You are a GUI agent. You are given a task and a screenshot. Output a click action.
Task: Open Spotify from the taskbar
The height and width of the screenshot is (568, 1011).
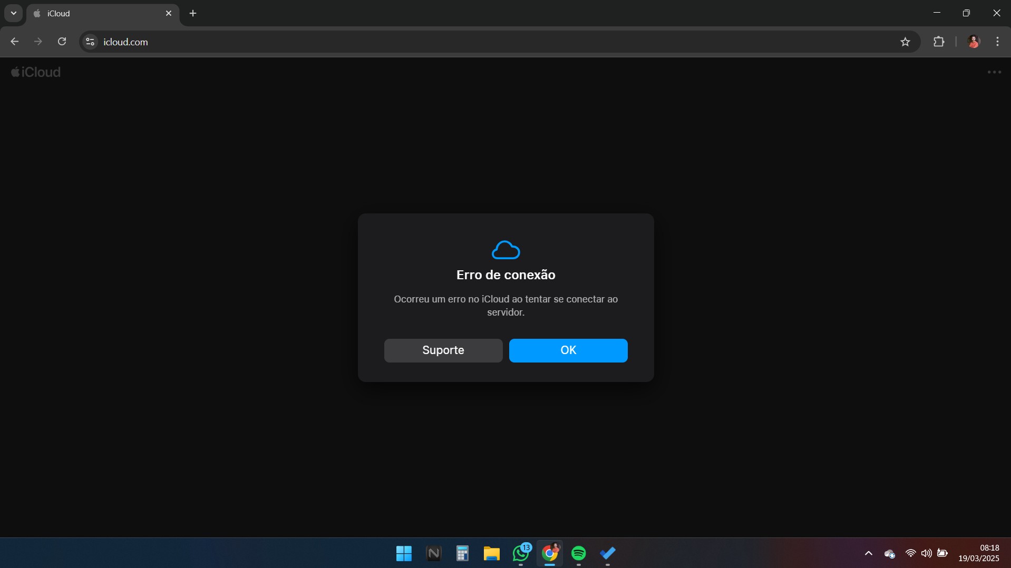(578, 553)
